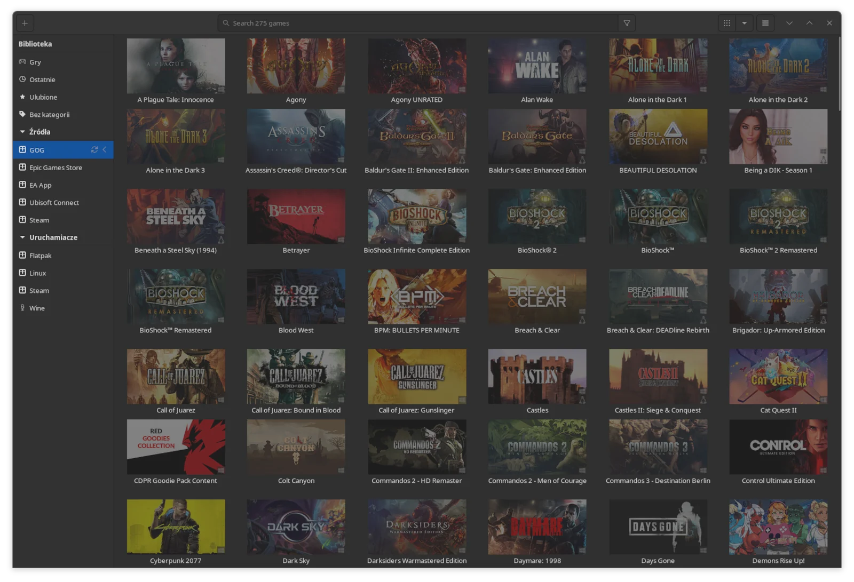Image resolution: width=854 pixels, height=582 pixels.
Task: Select the Alone in the Dark 2 cover
Action: coord(778,66)
